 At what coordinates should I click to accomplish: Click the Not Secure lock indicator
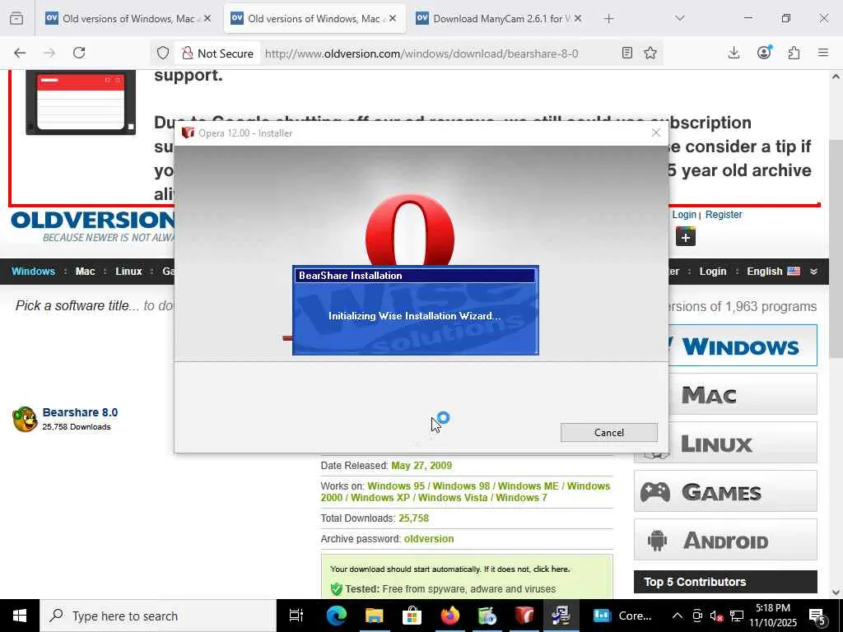point(217,53)
